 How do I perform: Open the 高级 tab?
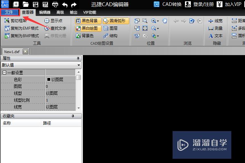[x=60, y=12]
